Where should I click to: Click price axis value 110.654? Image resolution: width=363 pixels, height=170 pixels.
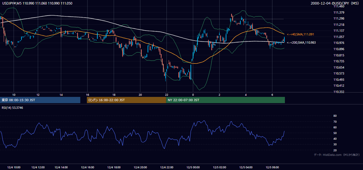[x=339, y=67]
